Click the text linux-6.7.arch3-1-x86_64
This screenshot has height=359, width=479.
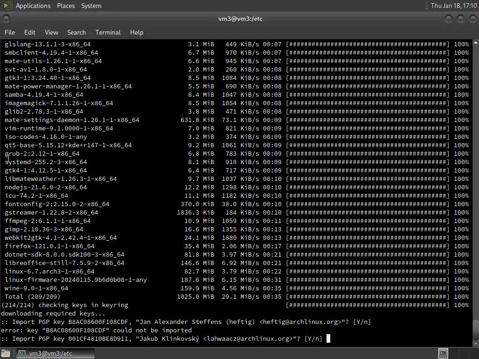50,272
